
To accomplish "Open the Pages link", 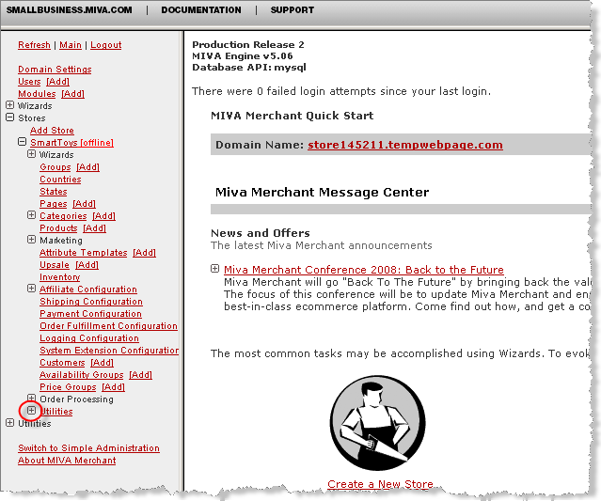I will pos(54,204).
